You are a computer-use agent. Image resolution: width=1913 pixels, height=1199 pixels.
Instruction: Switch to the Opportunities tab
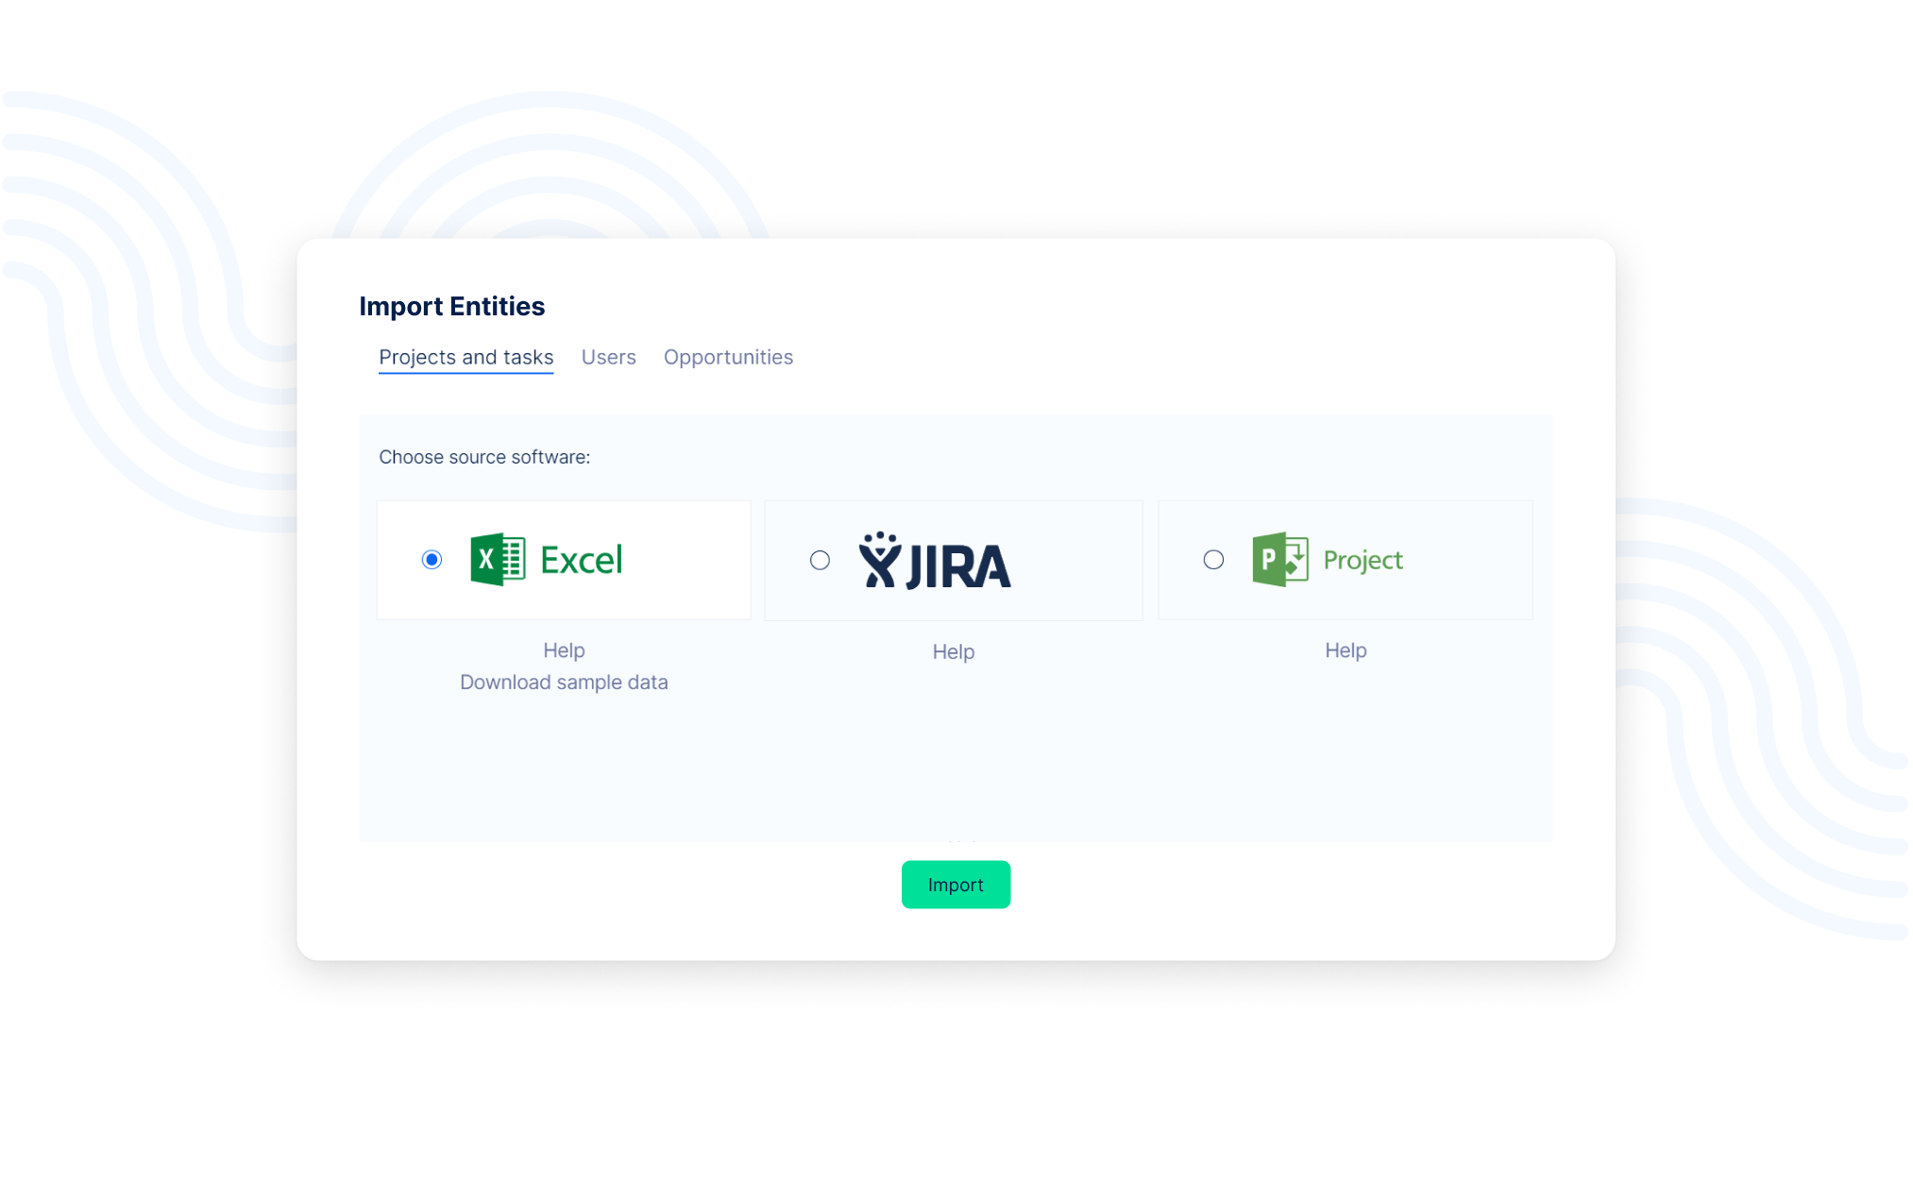(x=728, y=358)
